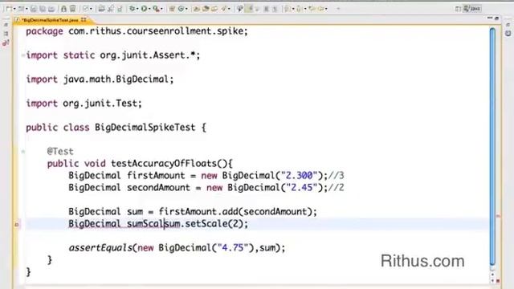The width and height of the screenshot is (514, 289).
Task: Click the New Java Class icon
Action: pos(181,9)
